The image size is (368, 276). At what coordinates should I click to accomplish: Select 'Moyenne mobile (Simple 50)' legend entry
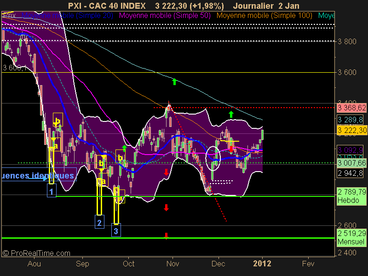(x=165, y=16)
